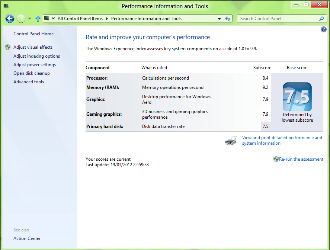The image size is (330, 250).
Task: Click the address bar control panel icon
Action: tap(47, 18)
